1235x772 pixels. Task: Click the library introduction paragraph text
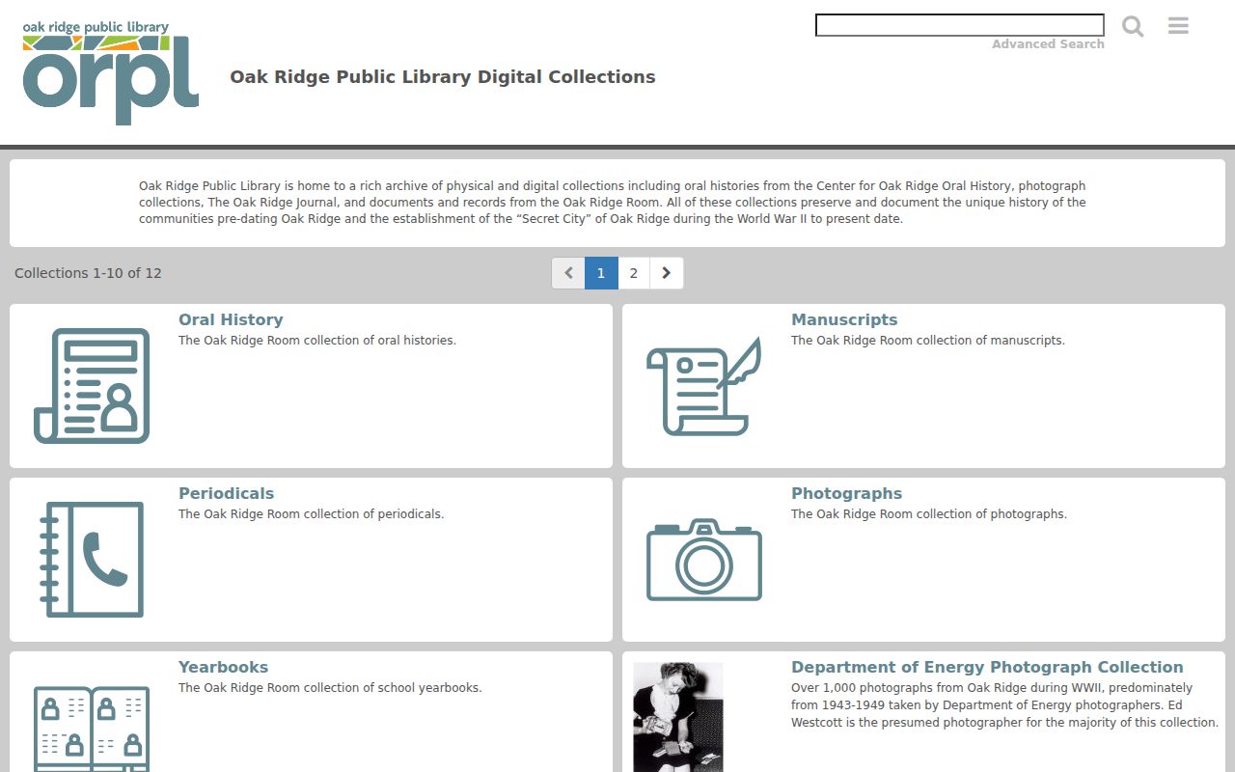(x=613, y=203)
